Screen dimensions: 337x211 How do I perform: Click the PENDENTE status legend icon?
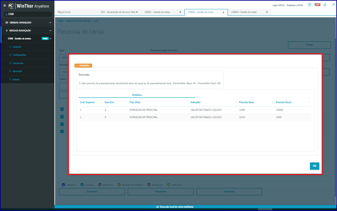(100, 185)
